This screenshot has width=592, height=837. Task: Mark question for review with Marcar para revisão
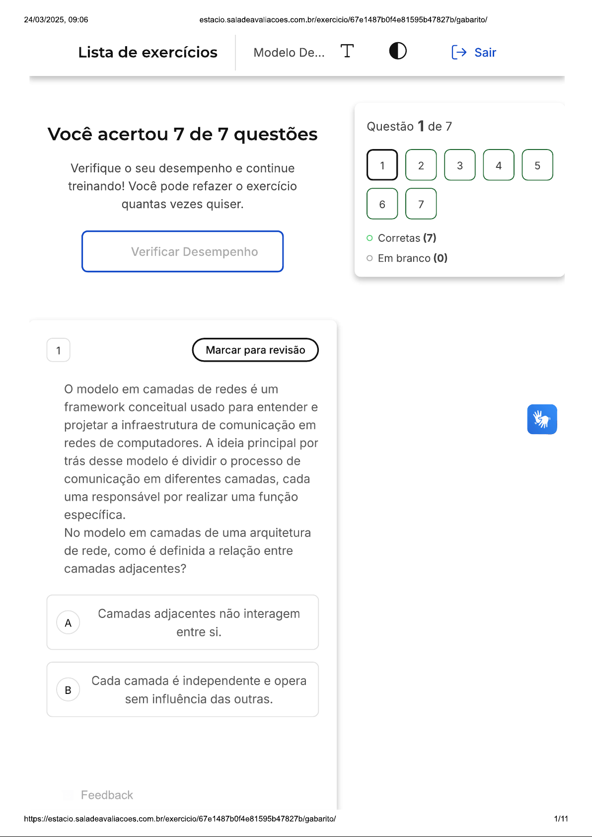tap(255, 350)
